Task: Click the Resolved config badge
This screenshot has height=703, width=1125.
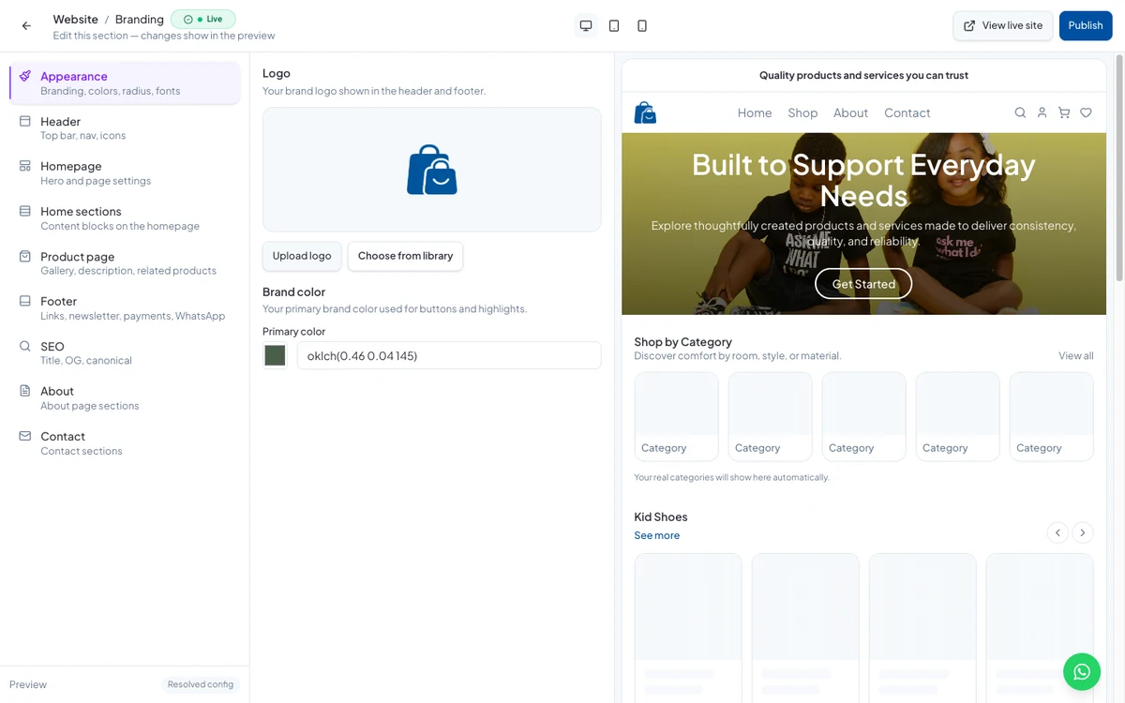Action: (201, 684)
